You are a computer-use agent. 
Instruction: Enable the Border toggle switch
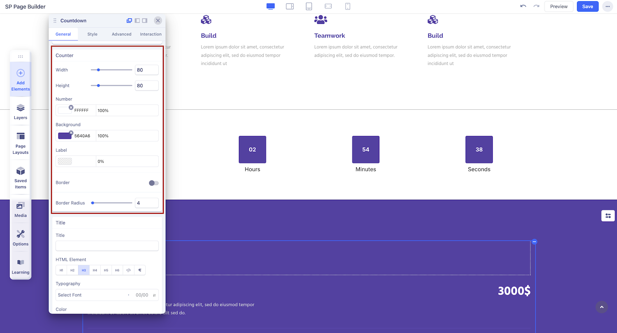click(x=153, y=183)
